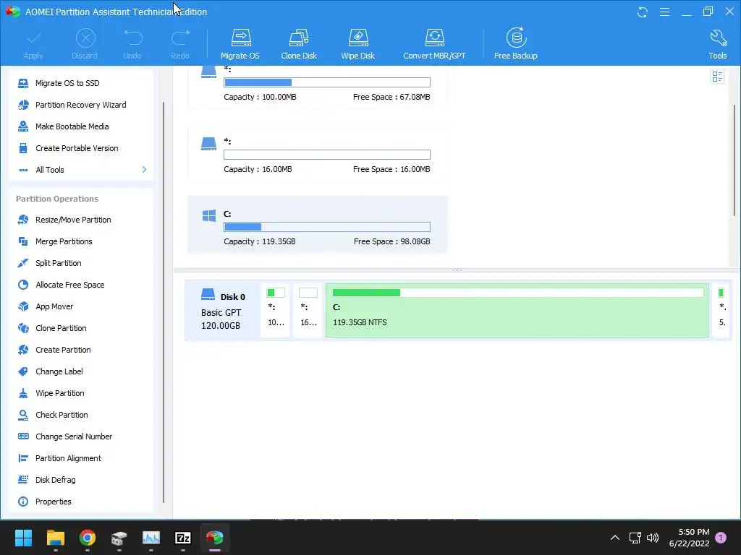Open the volume control in tray
Image resolution: width=741 pixels, height=555 pixels.
[653, 538]
